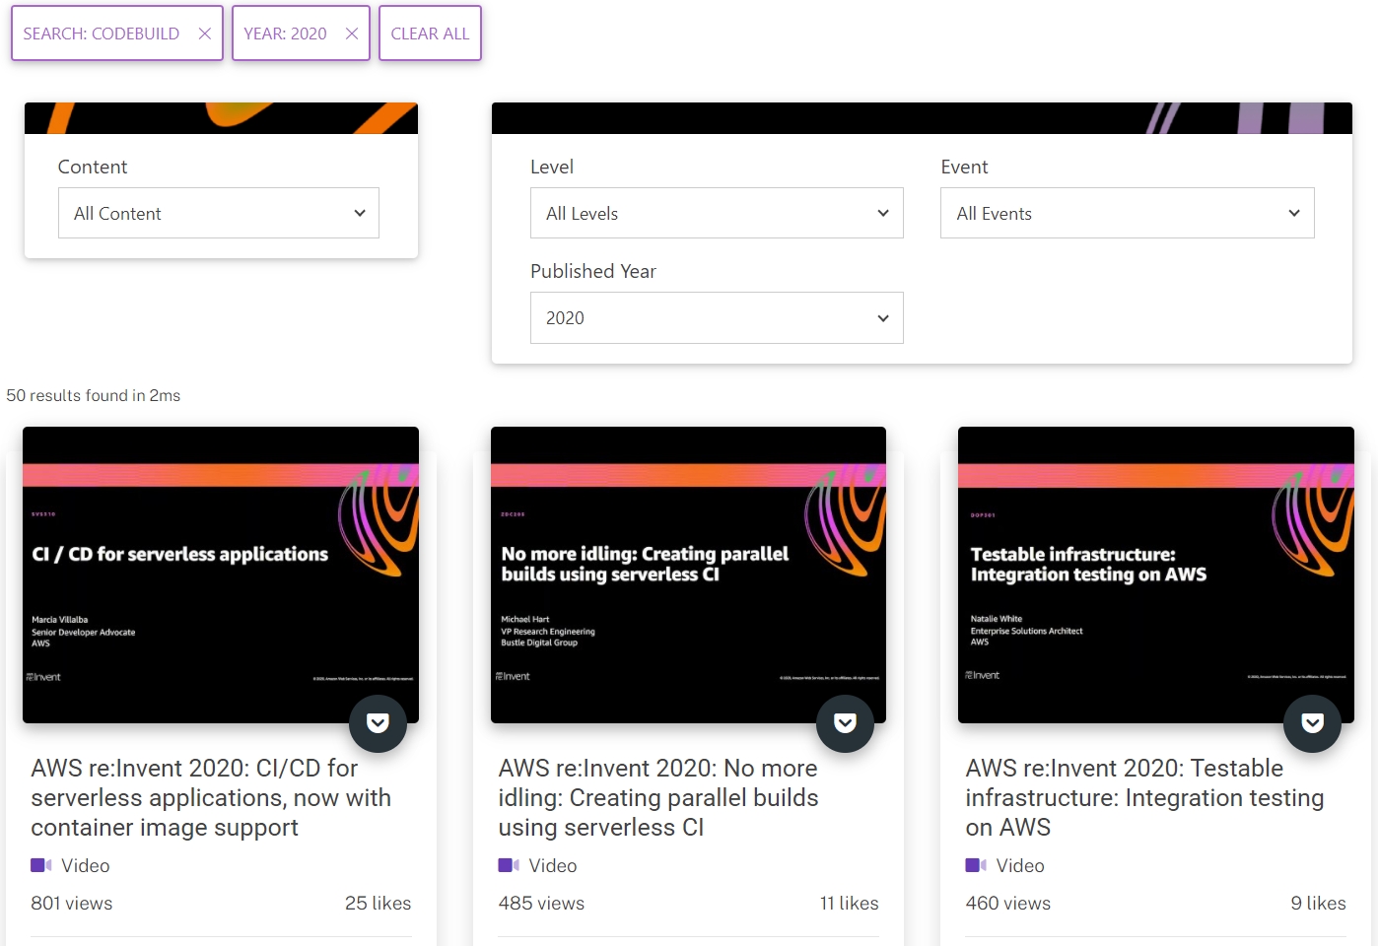Click the 460 views text
This screenshot has height=946, width=1378.
tap(1007, 903)
